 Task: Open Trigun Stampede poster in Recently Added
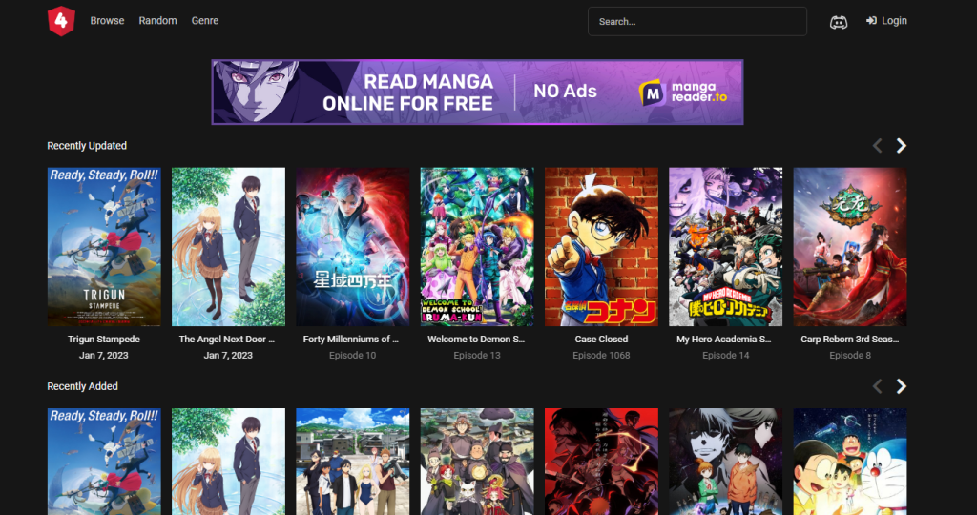[104, 462]
